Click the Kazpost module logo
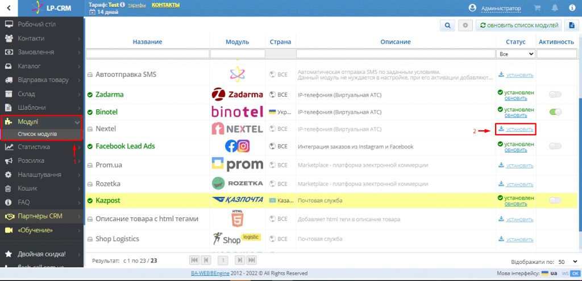This screenshot has width=582, height=281. coord(237,200)
